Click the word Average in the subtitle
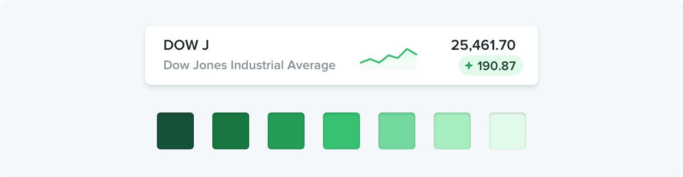Image resolution: width=683 pixels, height=177 pixels. [312, 65]
